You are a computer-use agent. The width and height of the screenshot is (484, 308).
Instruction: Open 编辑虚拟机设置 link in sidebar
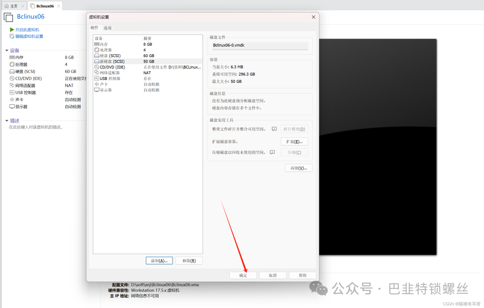pyautogui.click(x=29, y=36)
